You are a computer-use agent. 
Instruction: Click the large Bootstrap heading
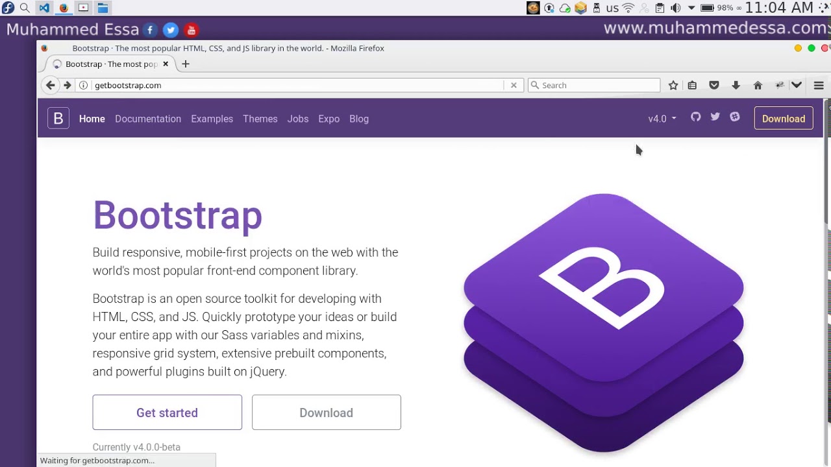(x=177, y=215)
